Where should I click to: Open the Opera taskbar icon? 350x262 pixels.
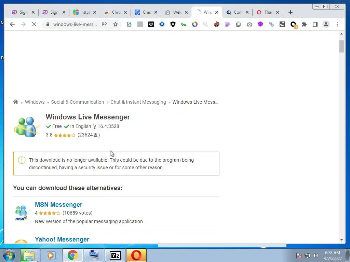136,255
